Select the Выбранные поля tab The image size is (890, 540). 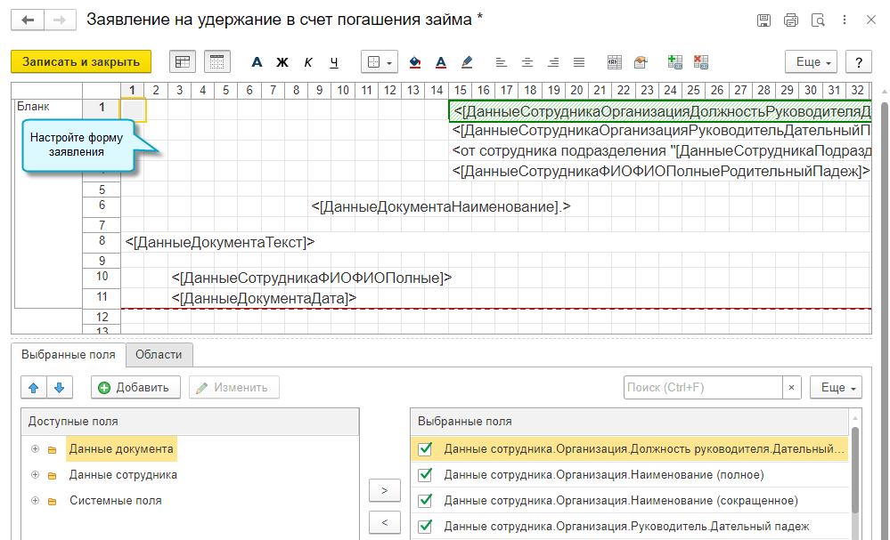point(68,354)
